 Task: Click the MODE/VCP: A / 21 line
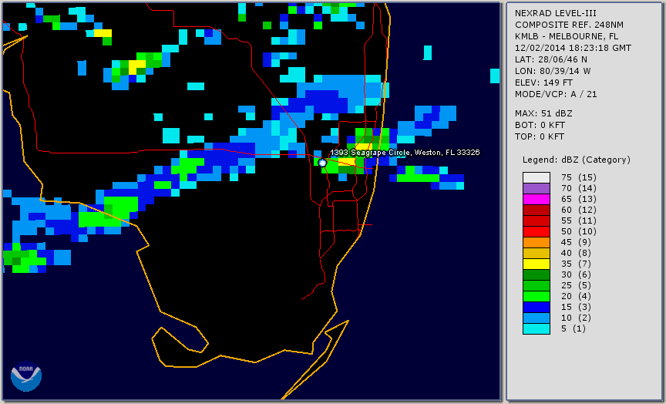tap(556, 94)
